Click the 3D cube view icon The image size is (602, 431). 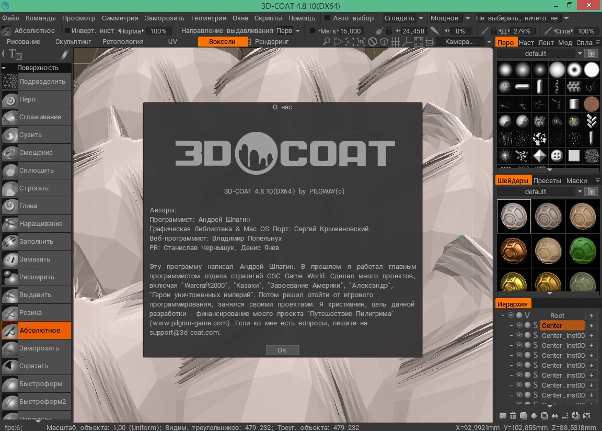(x=384, y=41)
